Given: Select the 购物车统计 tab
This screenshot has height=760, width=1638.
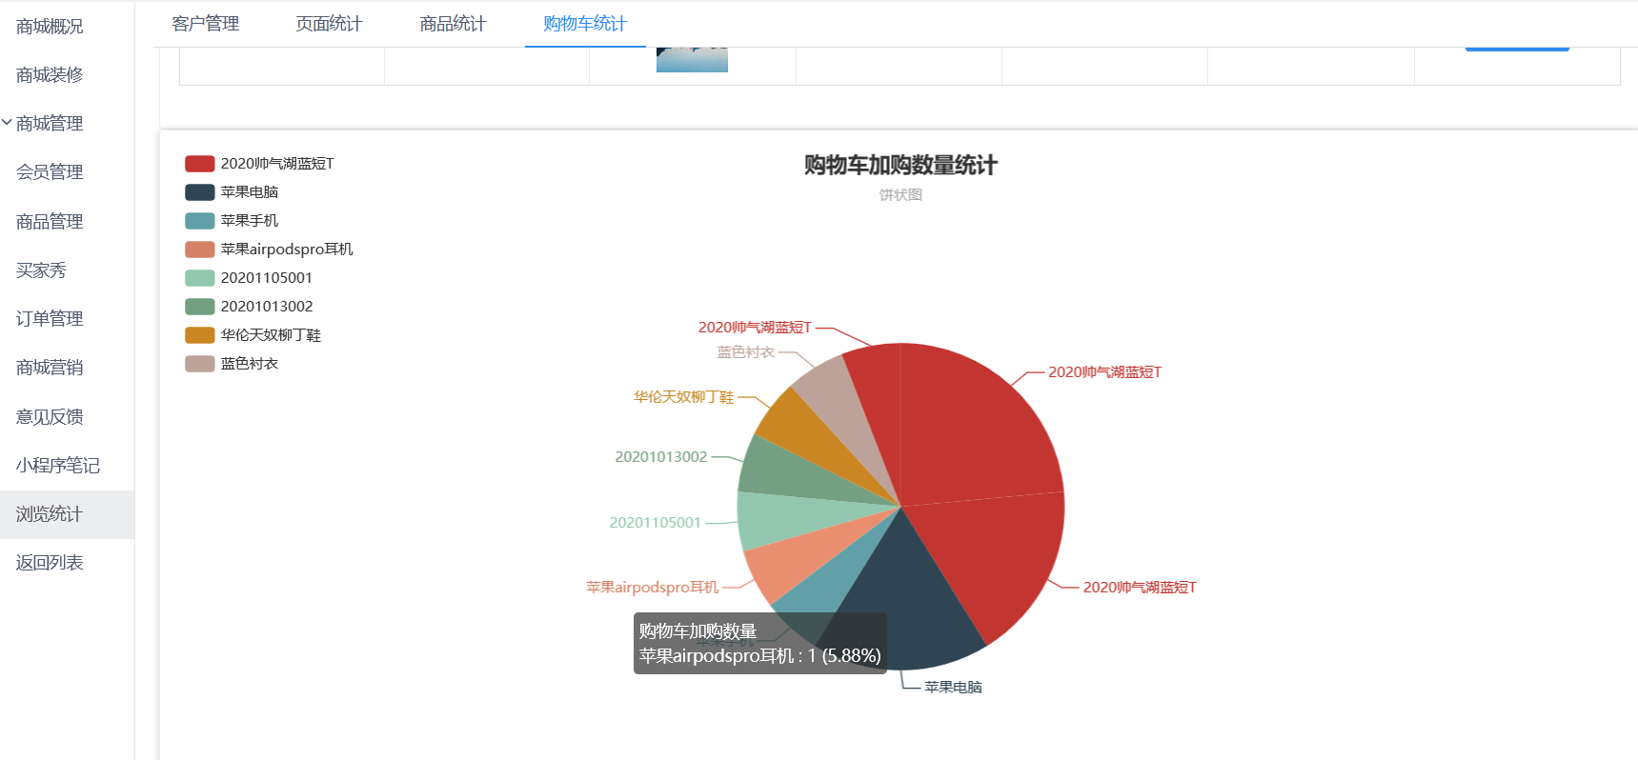Looking at the screenshot, I should tap(585, 24).
